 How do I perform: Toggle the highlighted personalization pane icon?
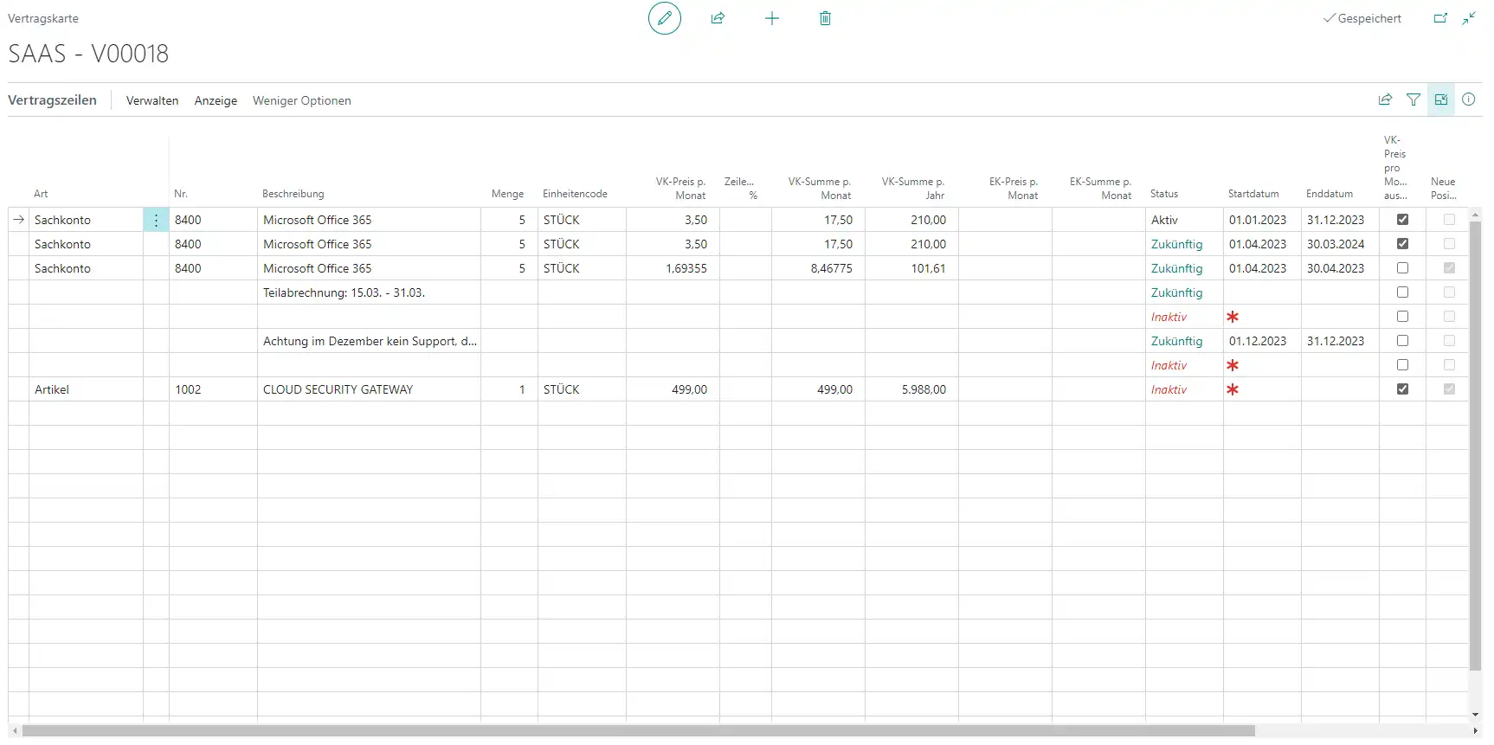pyautogui.click(x=1440, y=100)
